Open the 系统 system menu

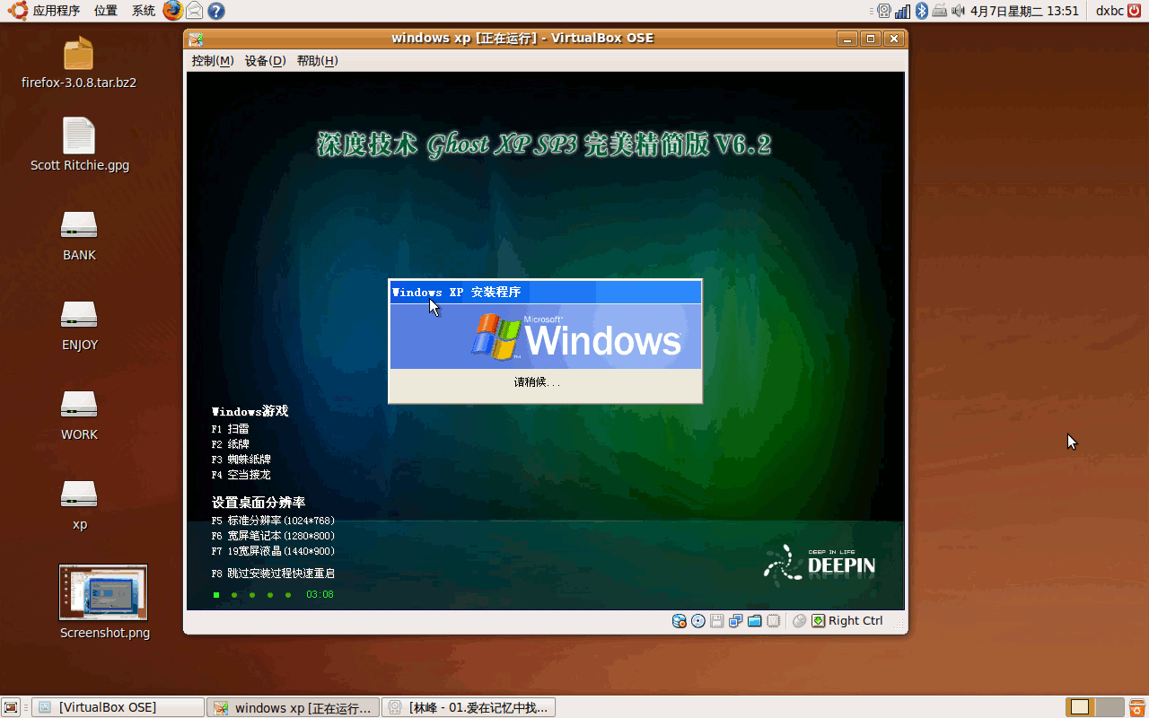144,11
